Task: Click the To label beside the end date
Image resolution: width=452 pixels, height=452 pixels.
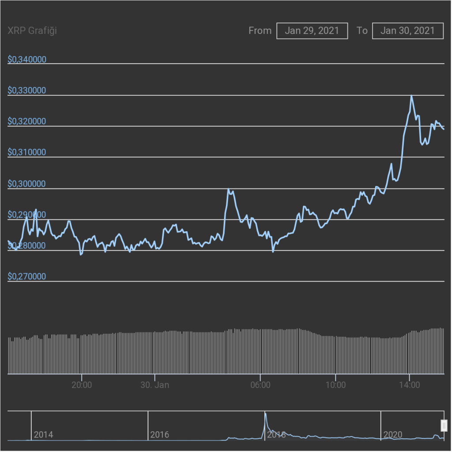Action: [x=362, y=30]
